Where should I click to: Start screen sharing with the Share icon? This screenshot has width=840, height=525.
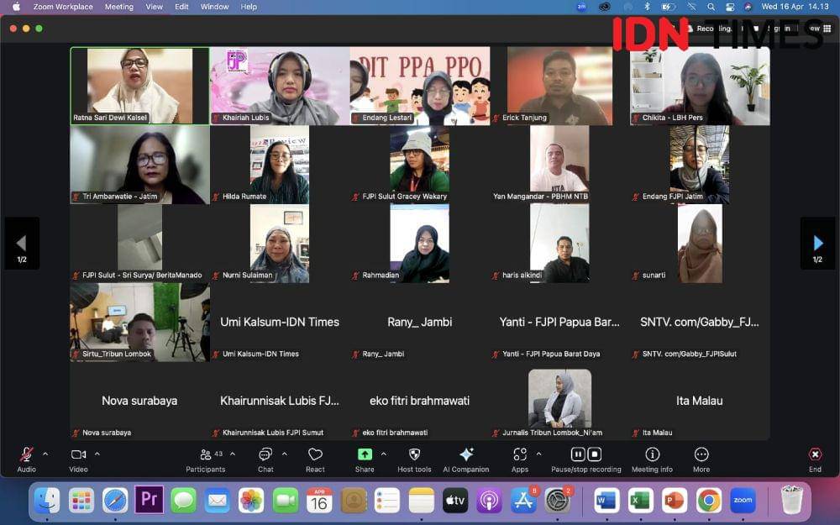click(365, 454)
